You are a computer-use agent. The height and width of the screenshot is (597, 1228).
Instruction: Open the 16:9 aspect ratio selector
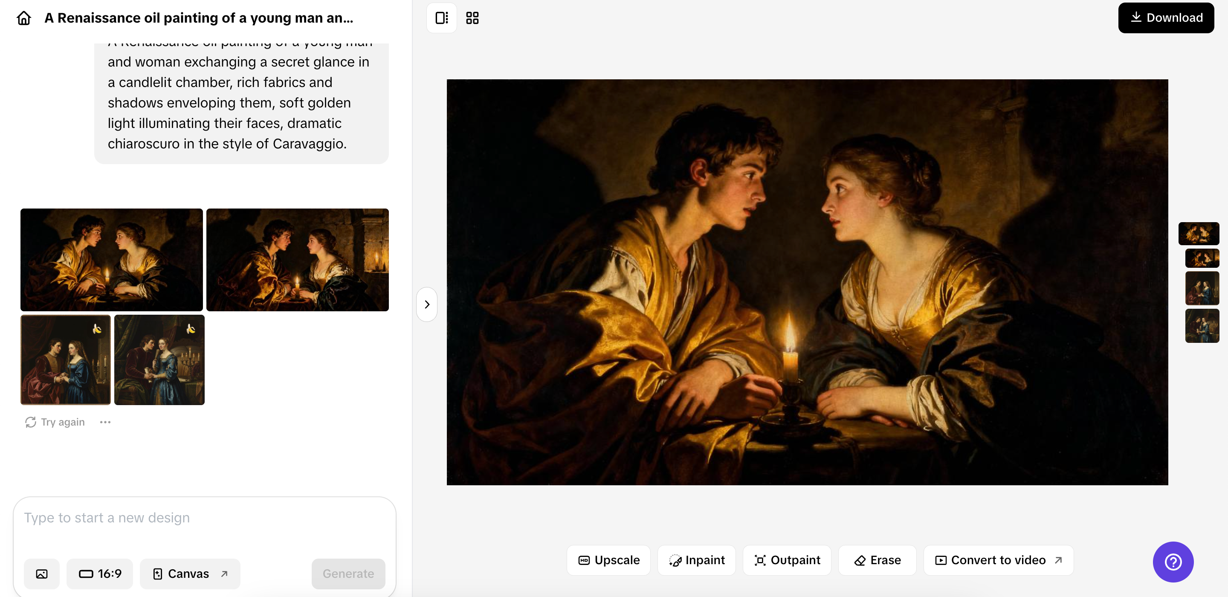(100, 574)
